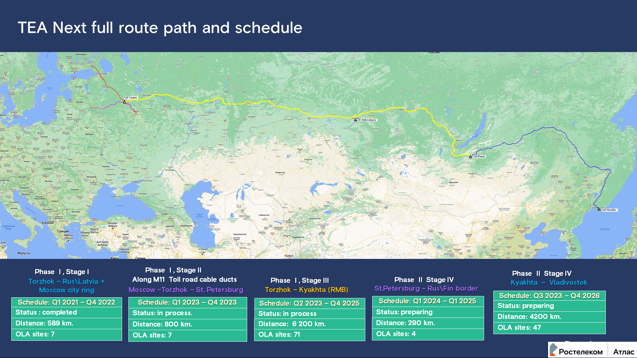Click the Kyakhta triangle marker on map
Screen dimensions: 637x358
(x=470, y=156)
